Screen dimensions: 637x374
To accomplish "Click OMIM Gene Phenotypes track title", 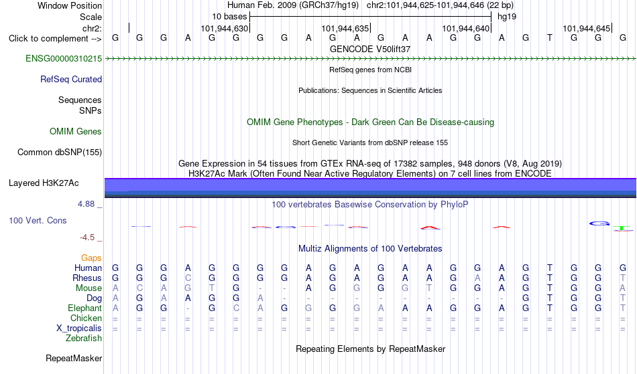I will point(370,122).
